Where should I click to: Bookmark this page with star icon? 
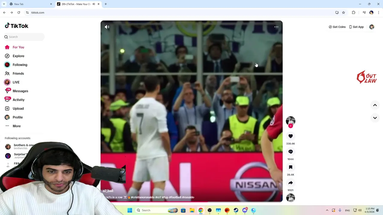pyautogui.click(x=344, y=13)
